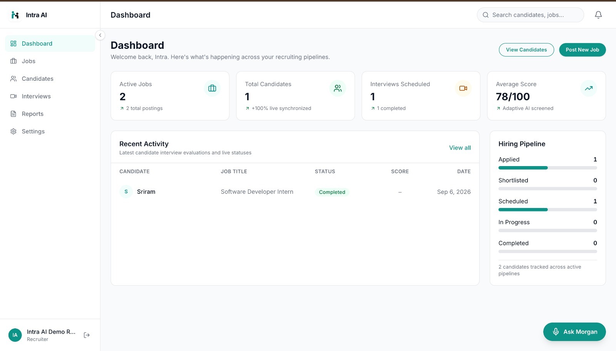
Task: Click the Completed pipeline progress bar
Action: (x=547, y=251)
